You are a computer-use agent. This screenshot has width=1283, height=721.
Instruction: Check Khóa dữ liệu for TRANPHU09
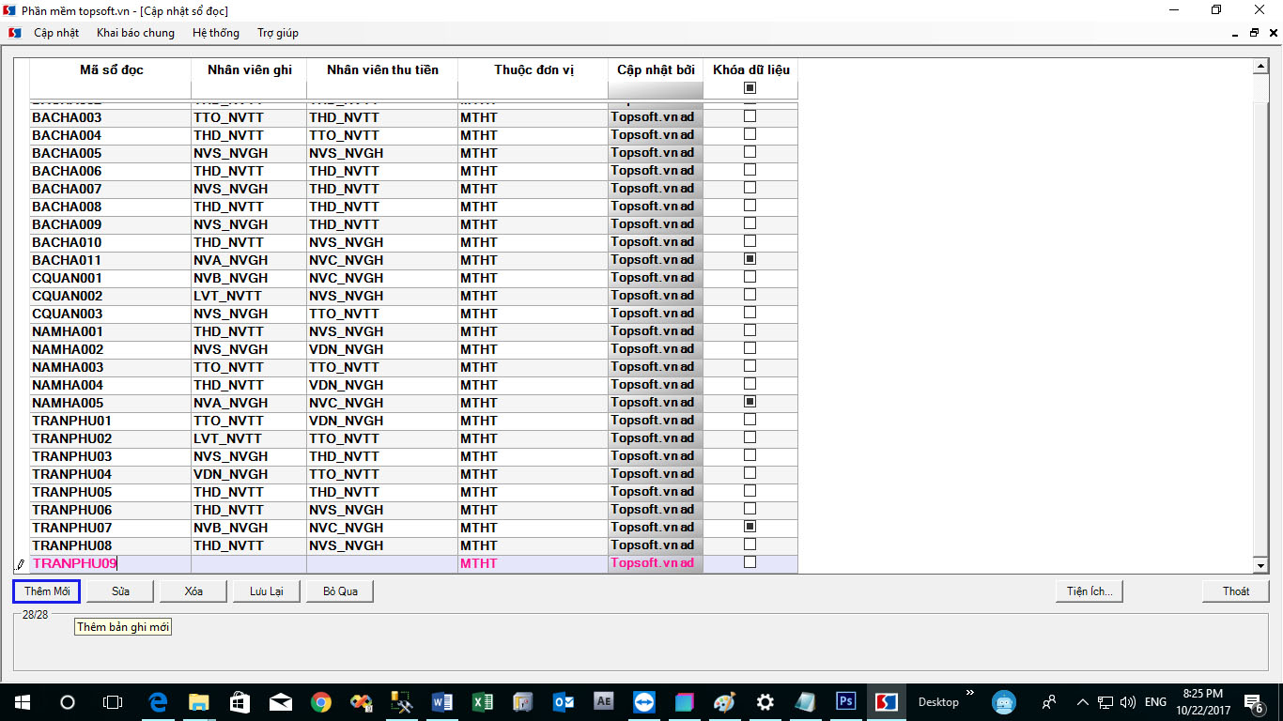click(x=750, y=562)
